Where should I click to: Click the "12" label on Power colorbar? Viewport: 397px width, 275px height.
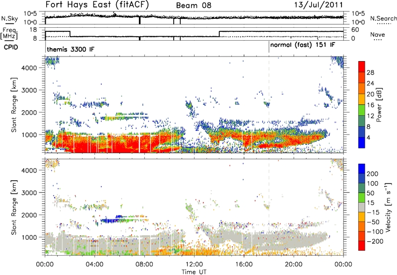click(x=370, y=116)
